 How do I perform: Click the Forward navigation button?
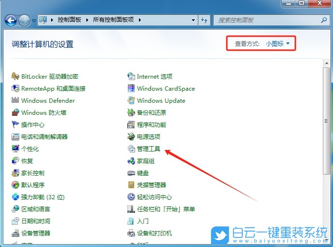pos(24,20)
